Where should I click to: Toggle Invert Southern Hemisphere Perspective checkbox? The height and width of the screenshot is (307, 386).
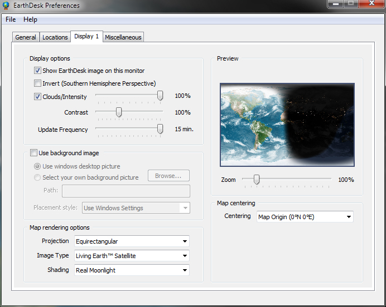(x=37, y=83)
